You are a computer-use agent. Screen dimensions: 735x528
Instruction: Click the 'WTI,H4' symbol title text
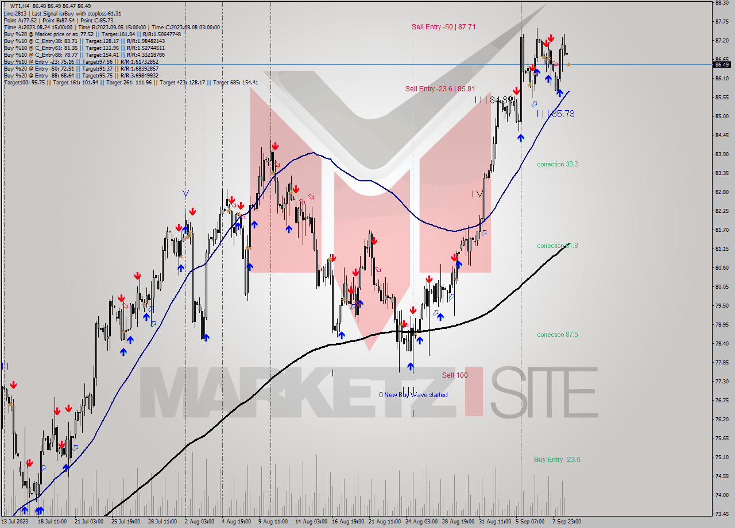[x=21, y=6]
